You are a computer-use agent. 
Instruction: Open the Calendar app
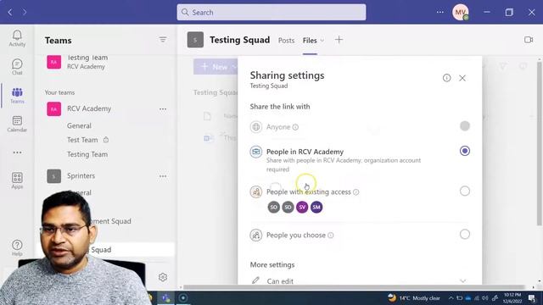pos(17,124)
